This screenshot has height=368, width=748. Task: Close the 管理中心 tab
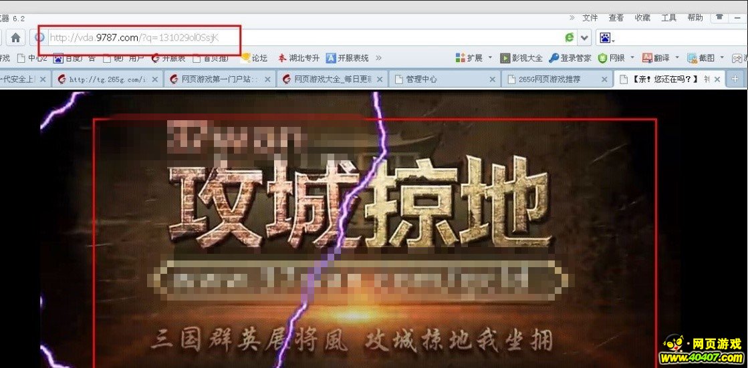click(x=492, y=79)
